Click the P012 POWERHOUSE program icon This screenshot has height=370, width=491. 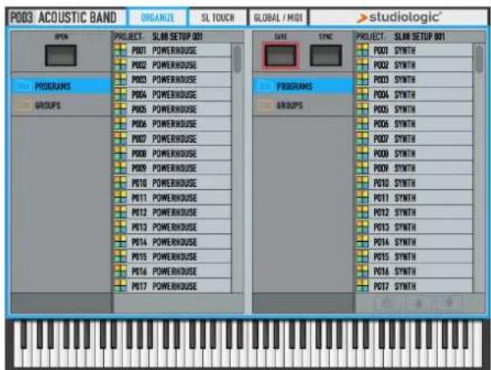120,212
